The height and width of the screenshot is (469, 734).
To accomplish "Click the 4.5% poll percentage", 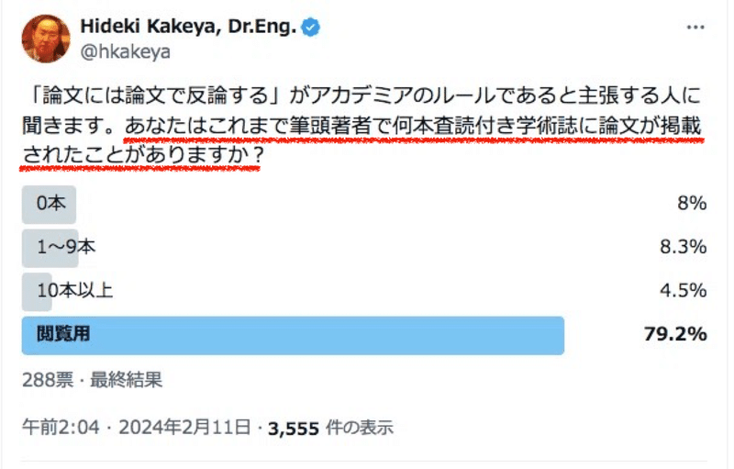I will (684, 290).
